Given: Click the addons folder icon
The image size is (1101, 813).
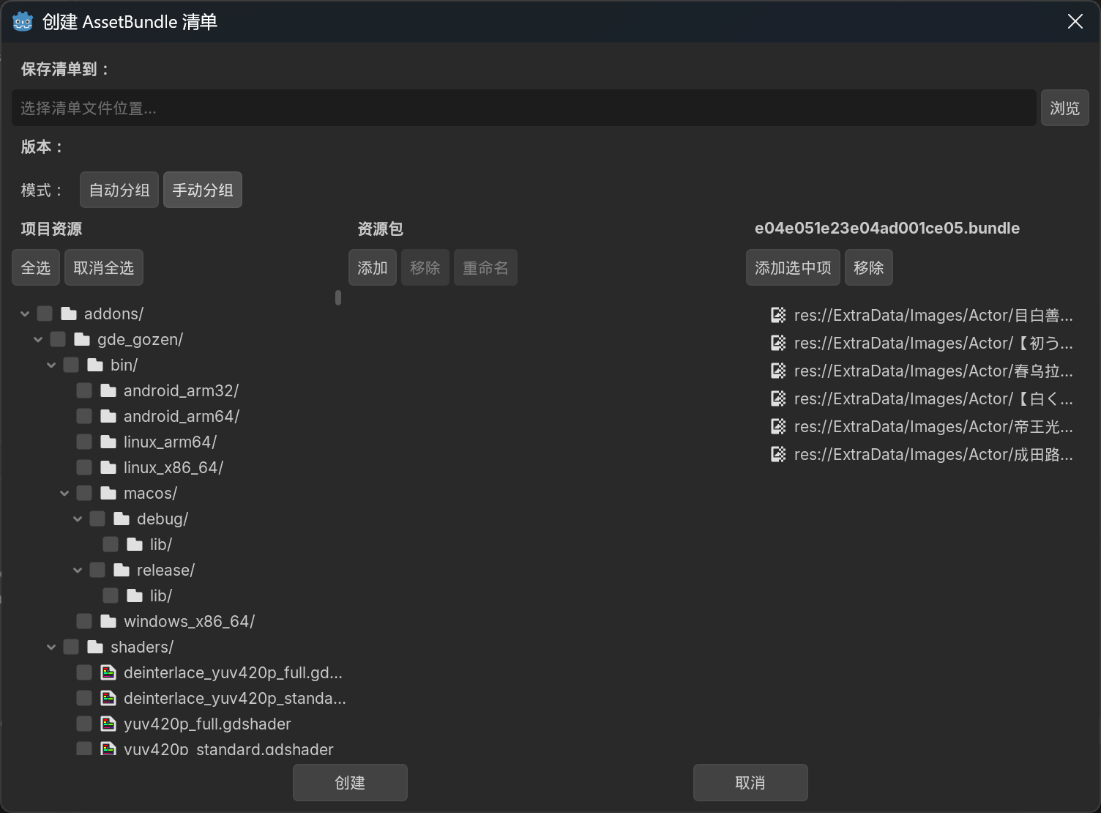Looking at the screenshot, I should click(69, 314).
